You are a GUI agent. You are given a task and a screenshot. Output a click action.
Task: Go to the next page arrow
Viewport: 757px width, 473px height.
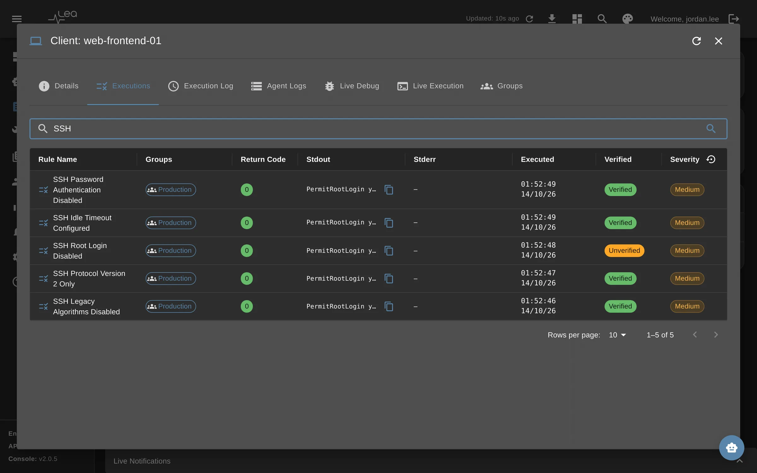pyautogui.click(x=716, y=335)
